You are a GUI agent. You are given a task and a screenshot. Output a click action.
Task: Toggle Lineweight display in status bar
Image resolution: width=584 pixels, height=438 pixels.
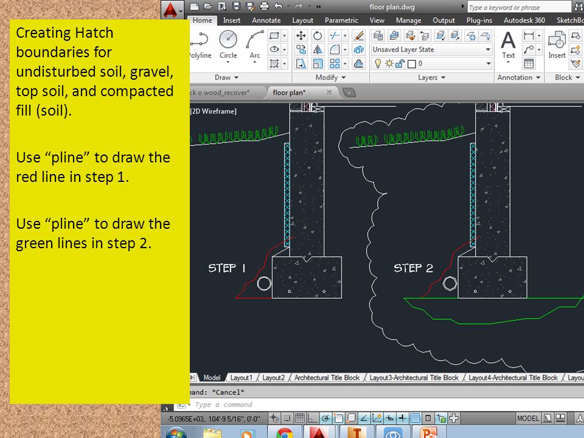tap(402, 419)
